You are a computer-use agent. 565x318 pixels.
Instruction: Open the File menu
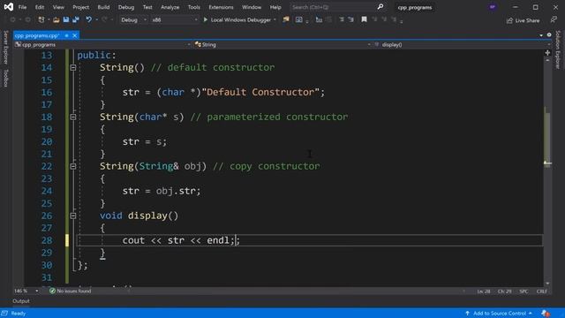coord(22,7)
